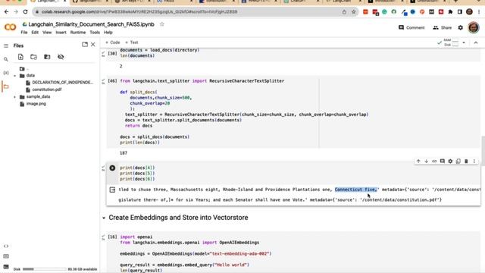Open more cell actions menu
The image size is (485, 273).
tap(474, 162)
